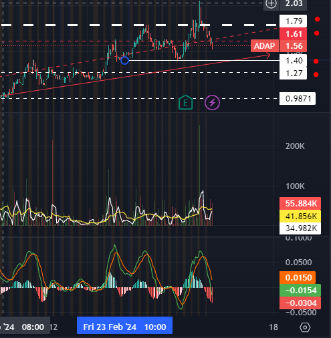The height and width of the screenshot is (338, 331).
Task: Click the 18 date label on time axis
Action: 273,327
